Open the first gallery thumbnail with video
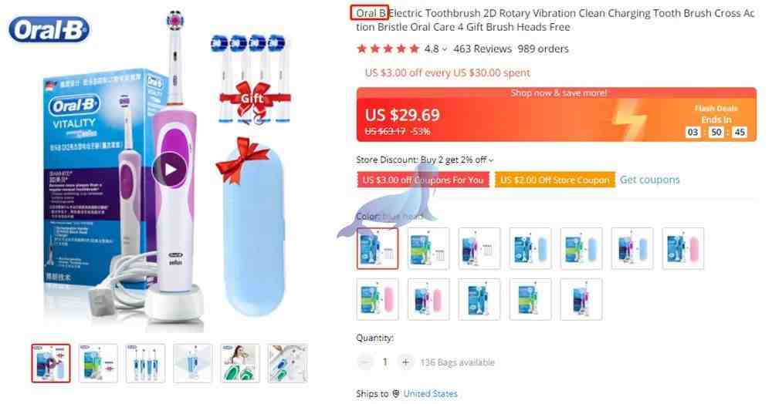 coord(51,363)
